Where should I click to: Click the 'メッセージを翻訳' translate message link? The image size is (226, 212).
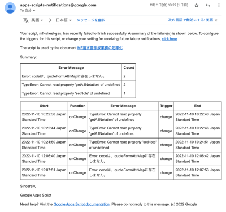click(x=91, y=20)
